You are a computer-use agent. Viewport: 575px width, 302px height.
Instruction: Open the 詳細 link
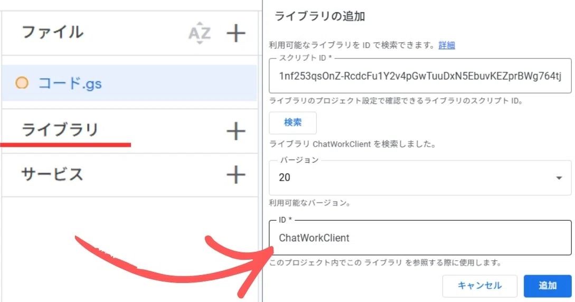(446, 45)
